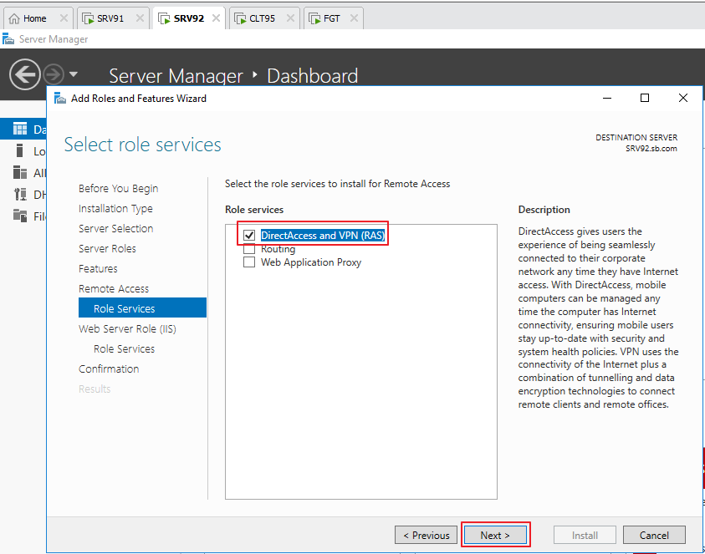
Task: Click the Add Roles wizard title icon
Action: coord(60,98)
